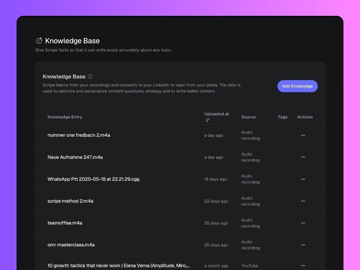The width and height of the screenshot is (360, 270).
Task: Open actions menu for omr masterclass.m4a
Action: coord(303,245)
